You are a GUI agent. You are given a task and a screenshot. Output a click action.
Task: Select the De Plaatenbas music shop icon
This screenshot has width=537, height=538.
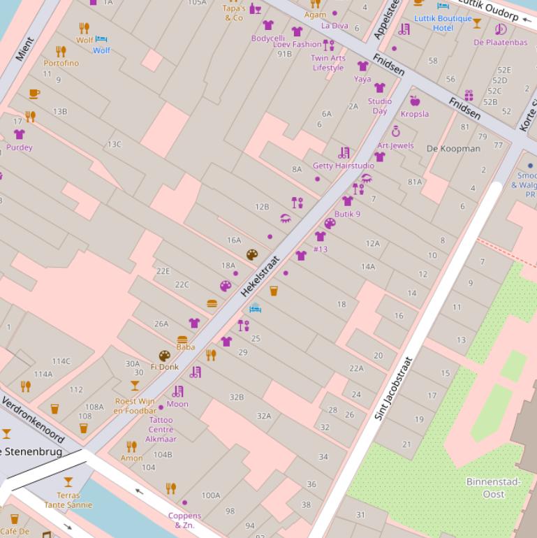pos(500,29)
